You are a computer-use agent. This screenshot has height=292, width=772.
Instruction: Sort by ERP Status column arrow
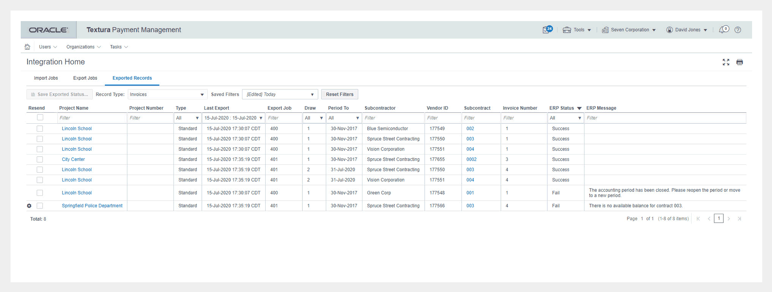click(x=579, y=108)
